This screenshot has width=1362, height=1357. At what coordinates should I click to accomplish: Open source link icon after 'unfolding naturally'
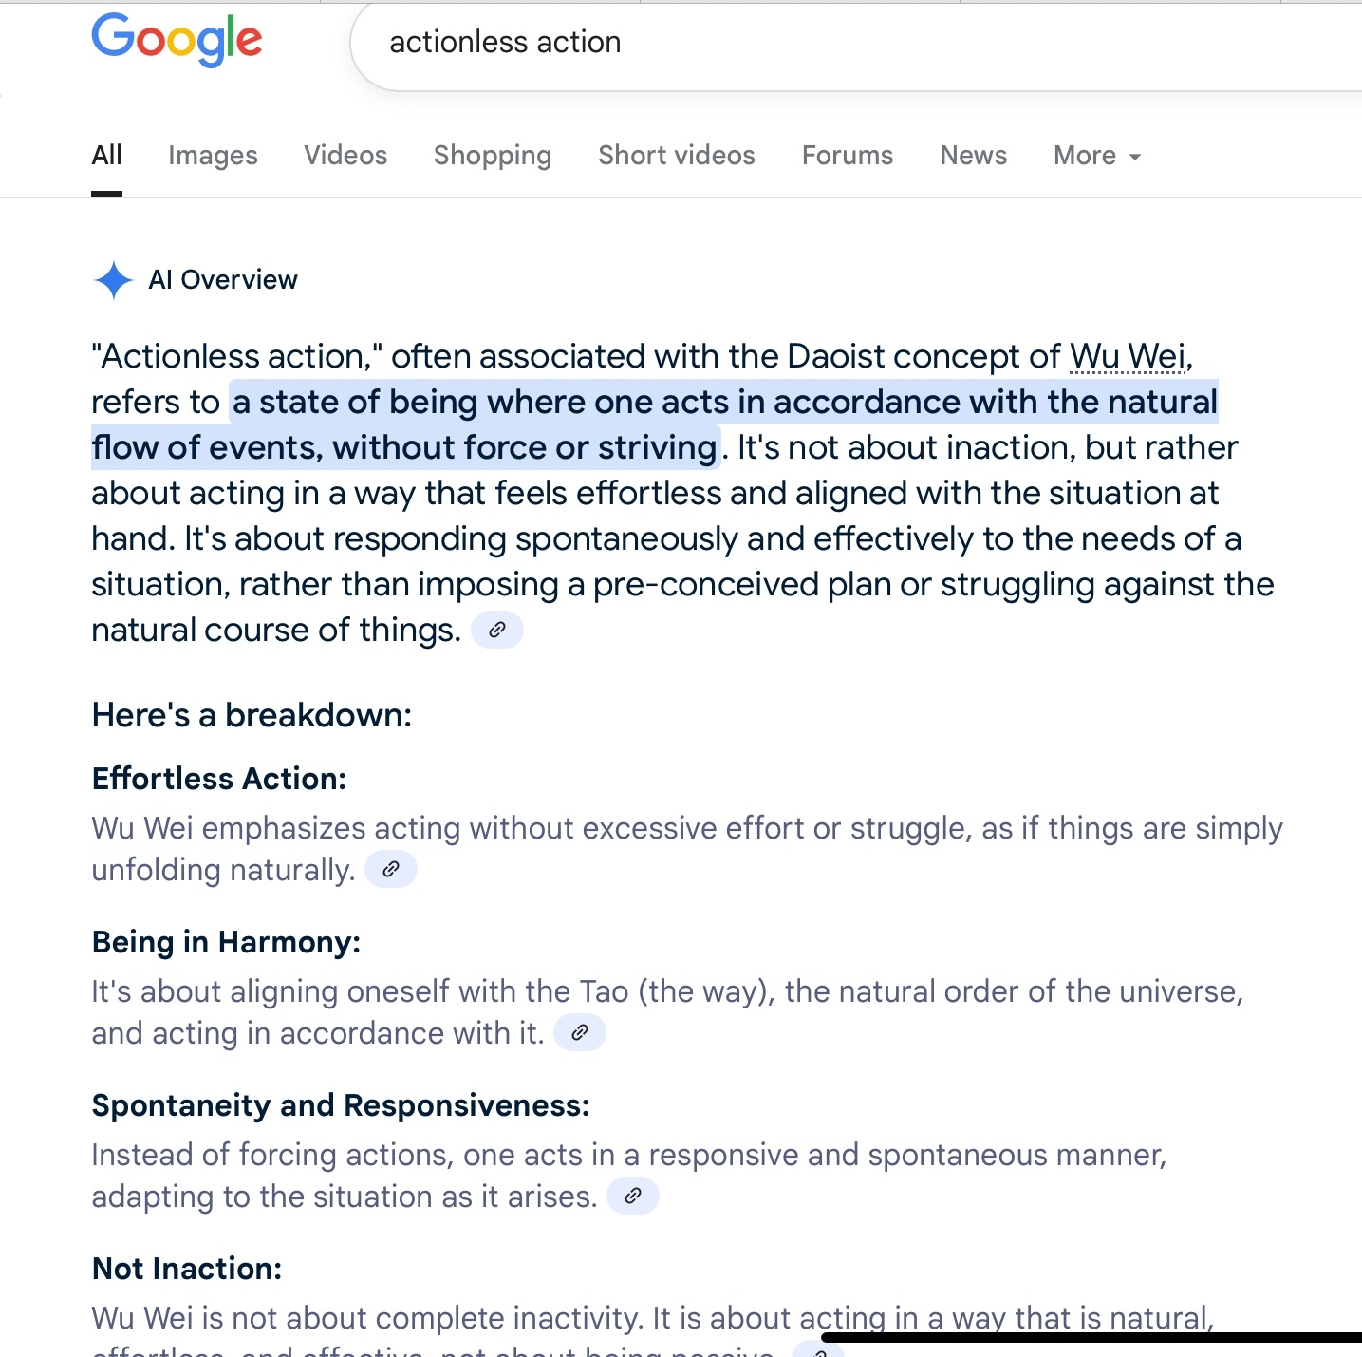point(391,869)
